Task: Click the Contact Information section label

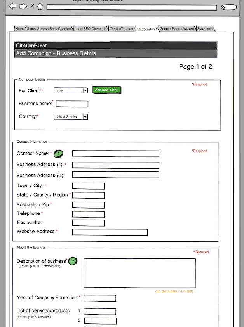Action: [x=32, y=142]
